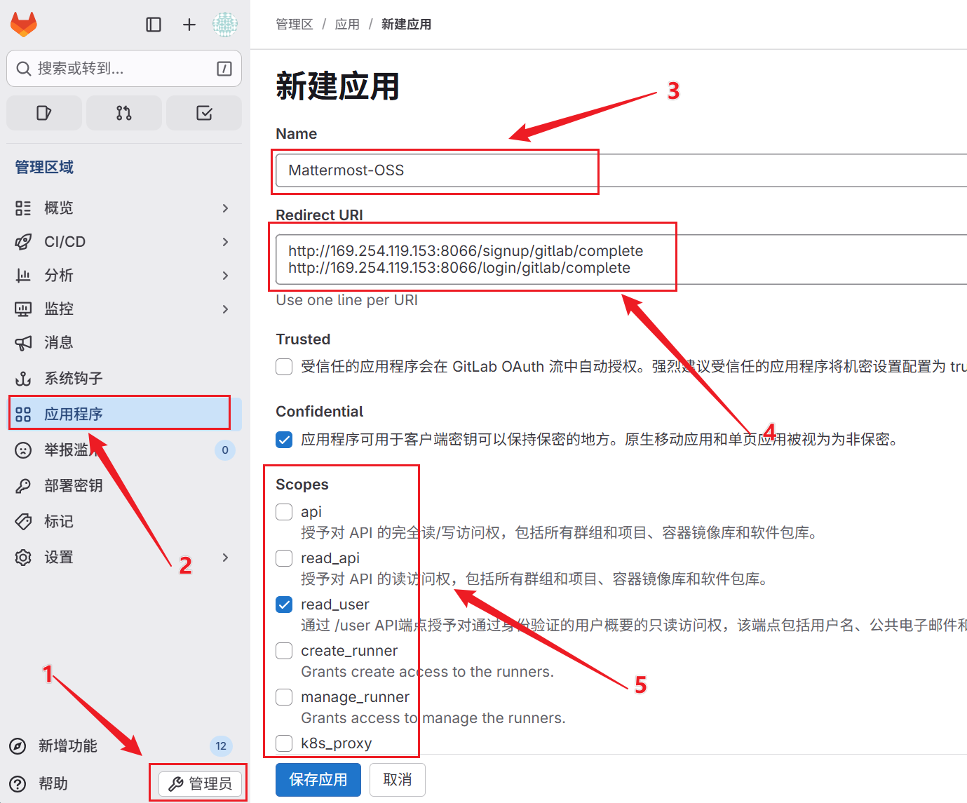Viewport: 967px width, 803px height.
Task: Click the 部署密钥 key icon
Action: (x=23, y=486)
